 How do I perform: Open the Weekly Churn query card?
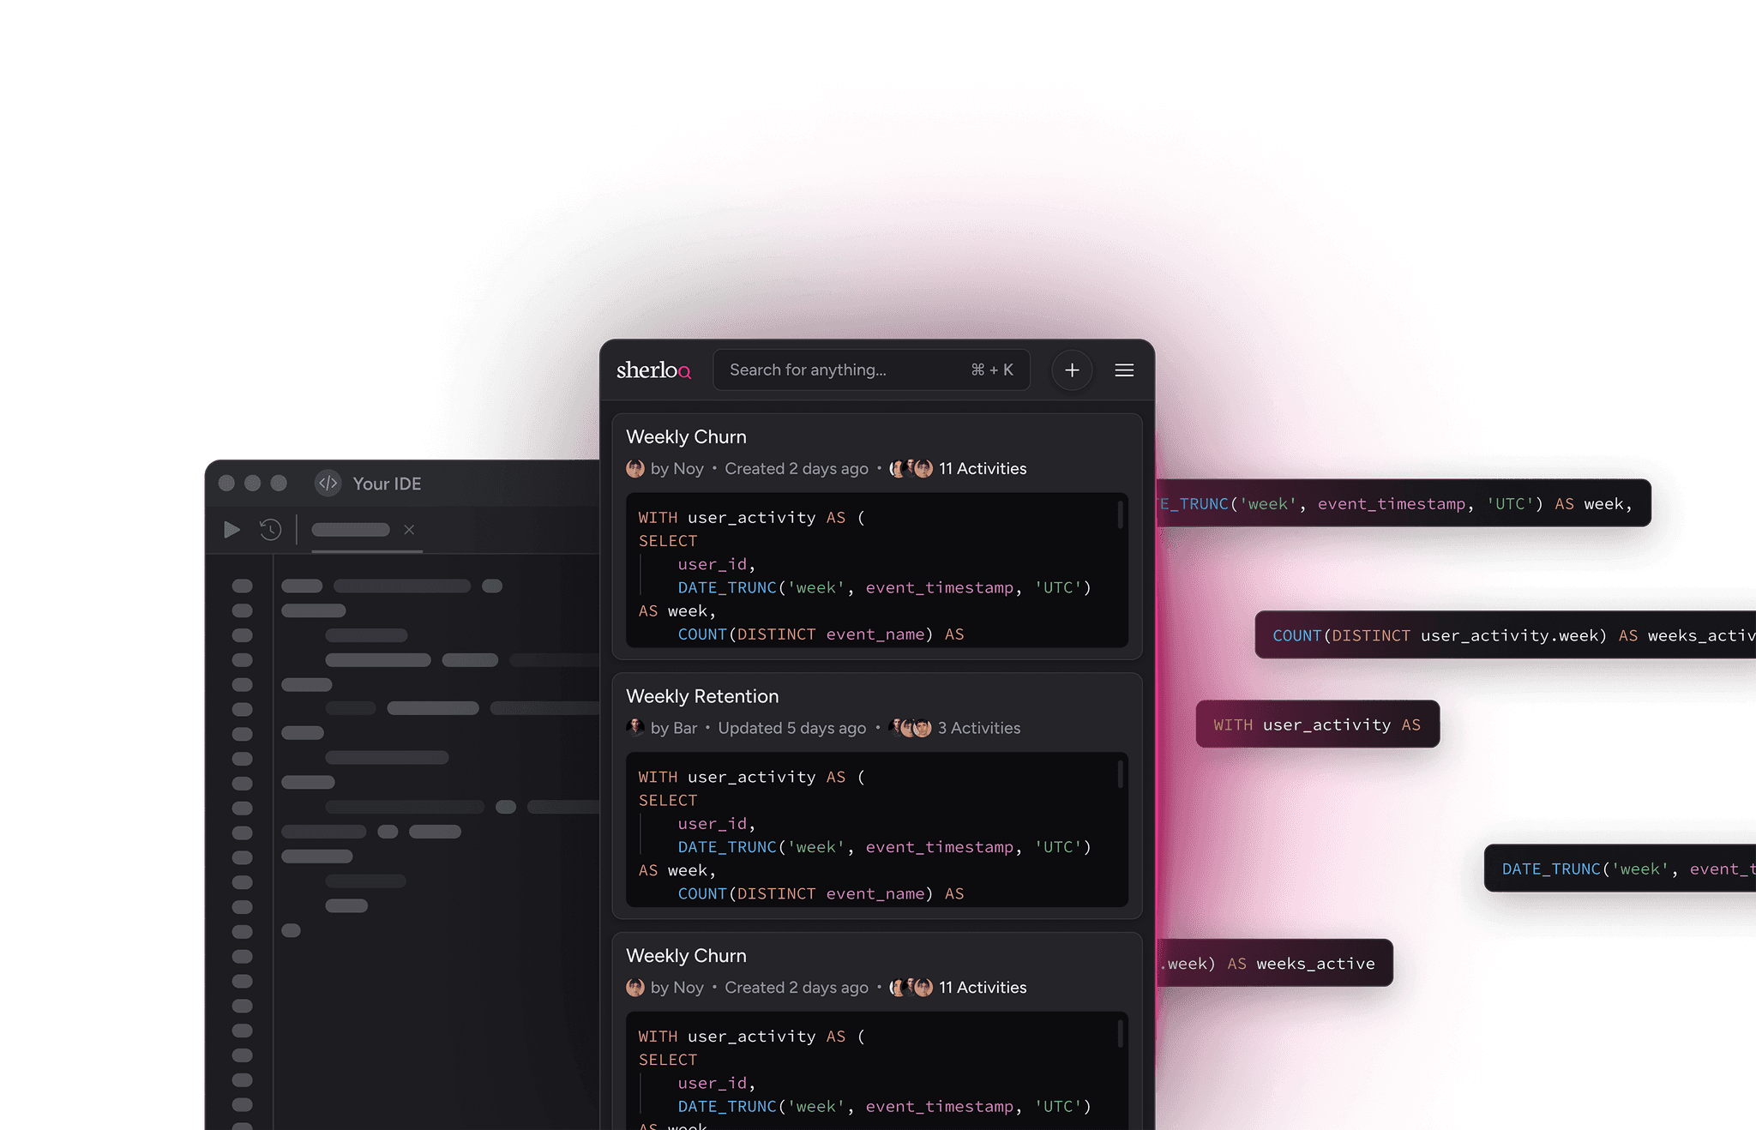(686, 436)
